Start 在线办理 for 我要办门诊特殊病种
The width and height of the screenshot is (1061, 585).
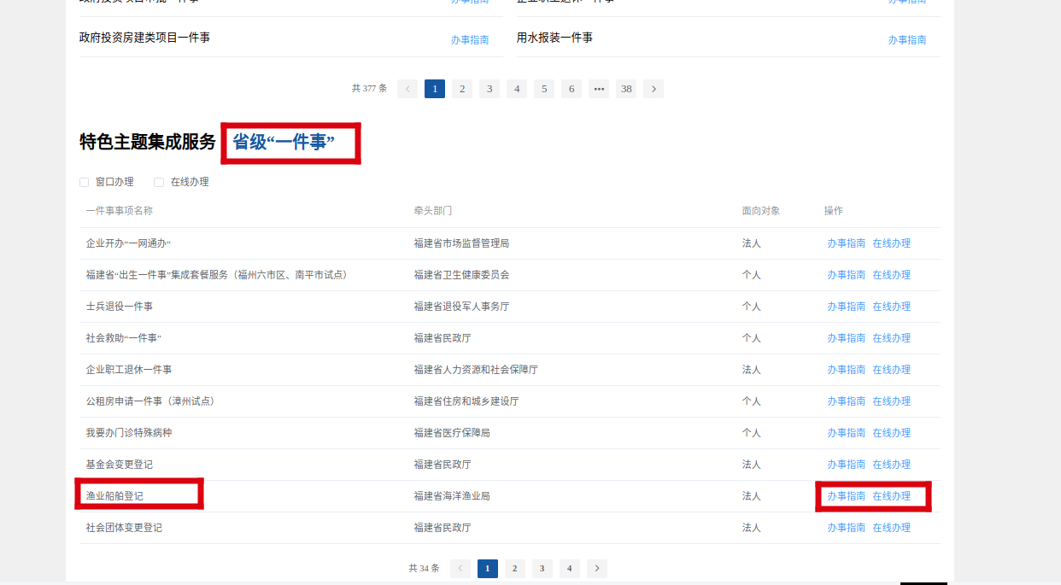[x=892, y=433]
